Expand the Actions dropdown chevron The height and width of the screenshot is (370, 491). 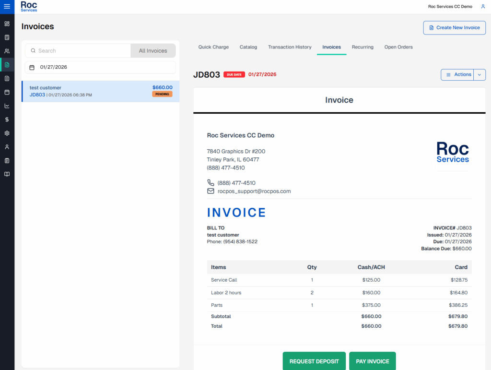(480, 74)
